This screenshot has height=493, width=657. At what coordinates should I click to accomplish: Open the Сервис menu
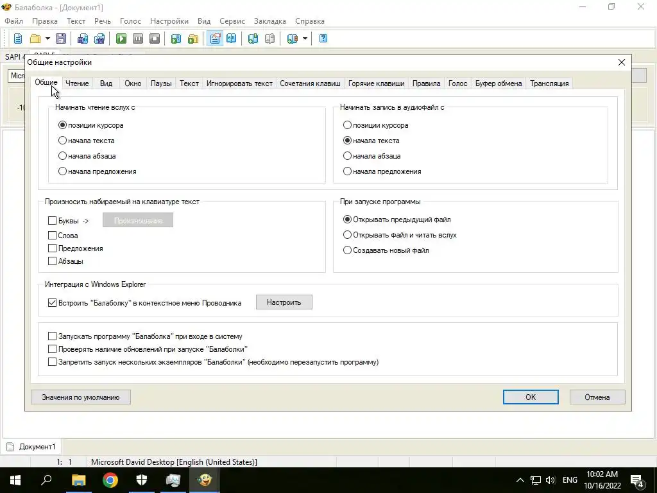(232, 21)
